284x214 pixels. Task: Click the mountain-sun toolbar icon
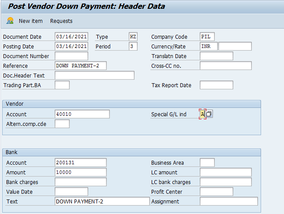pos(10,21)
